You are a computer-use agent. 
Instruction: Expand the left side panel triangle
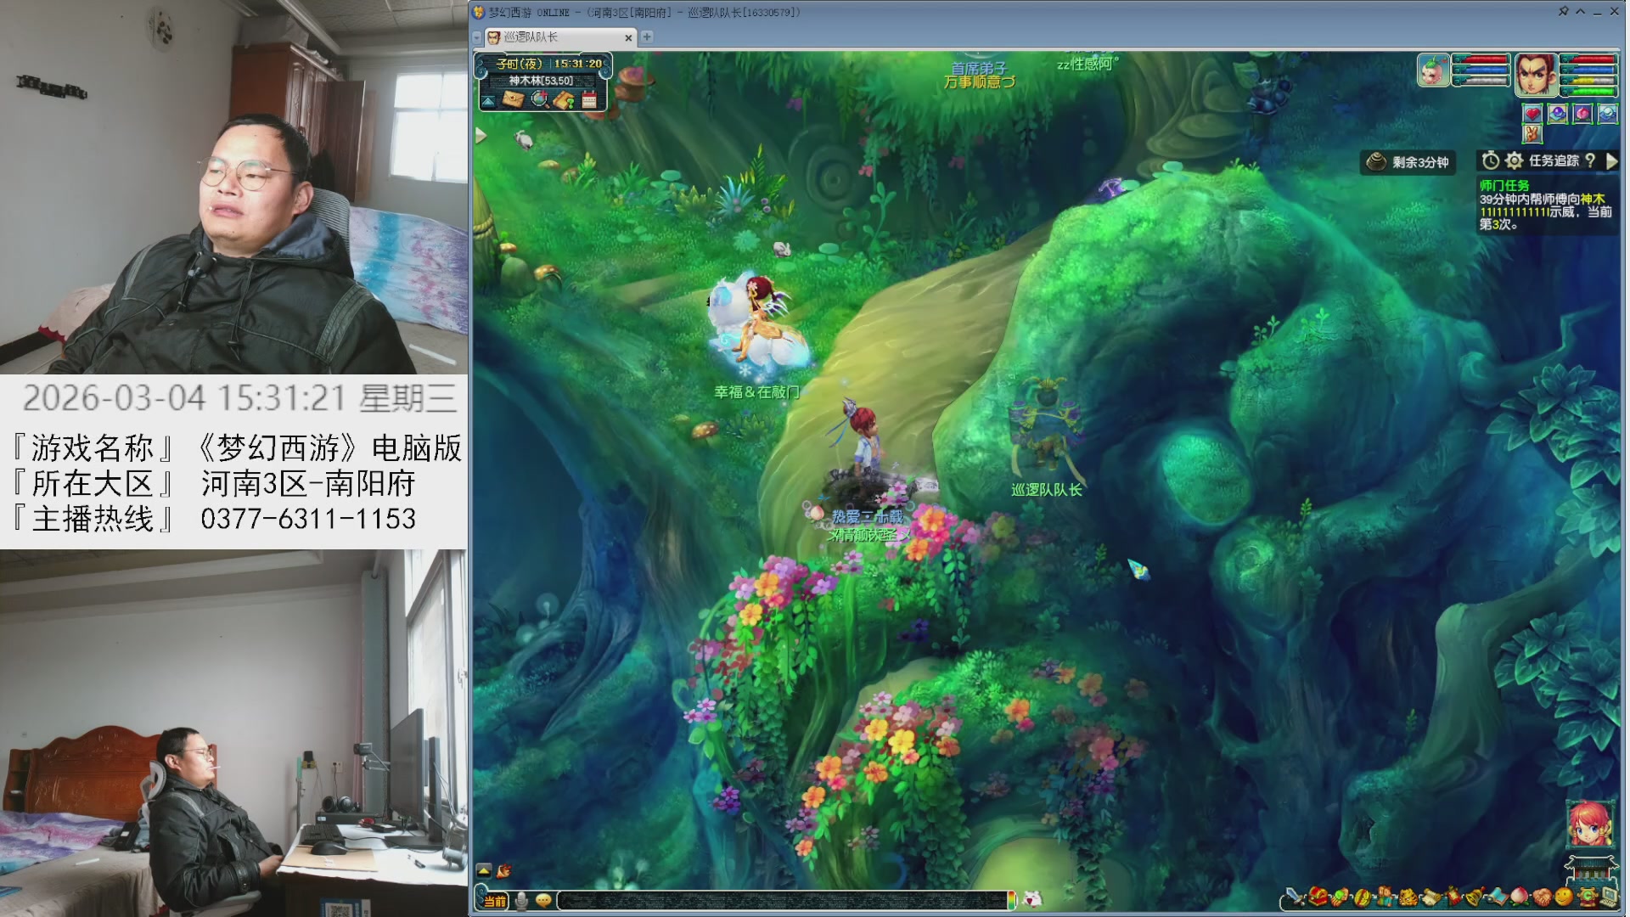pyautogui.click(x=481, y=135)
